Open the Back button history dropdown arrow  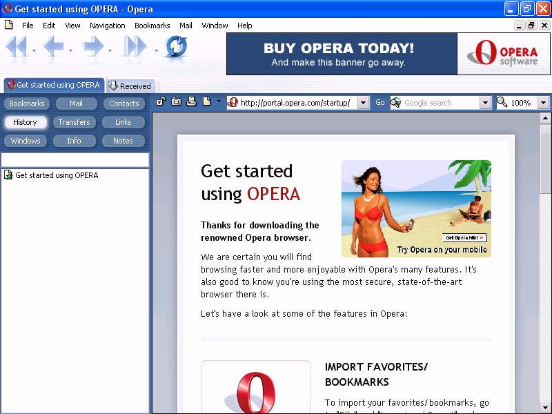(71, 50)
